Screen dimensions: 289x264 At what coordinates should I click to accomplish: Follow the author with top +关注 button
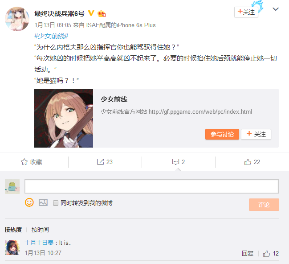(x=246, y=12)
